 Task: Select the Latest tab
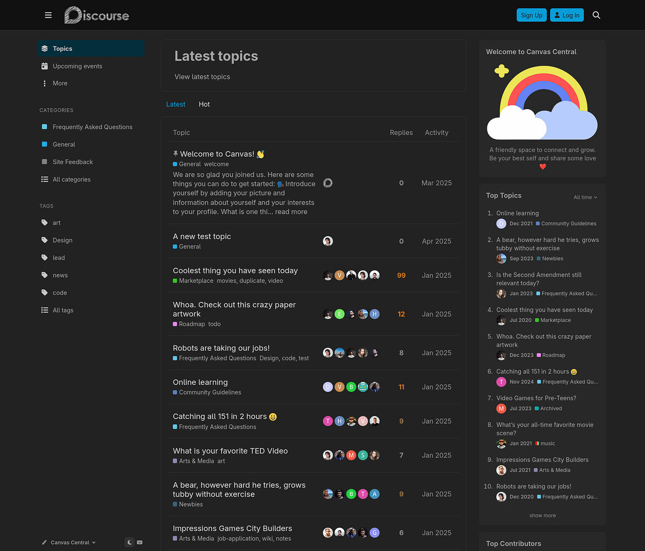pyautogui.click(x=175, y=104)
